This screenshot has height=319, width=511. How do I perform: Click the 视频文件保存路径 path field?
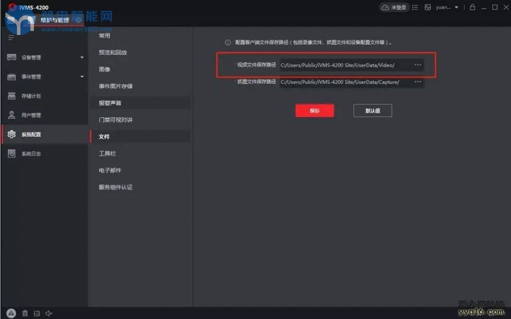[x=344, y=65]
